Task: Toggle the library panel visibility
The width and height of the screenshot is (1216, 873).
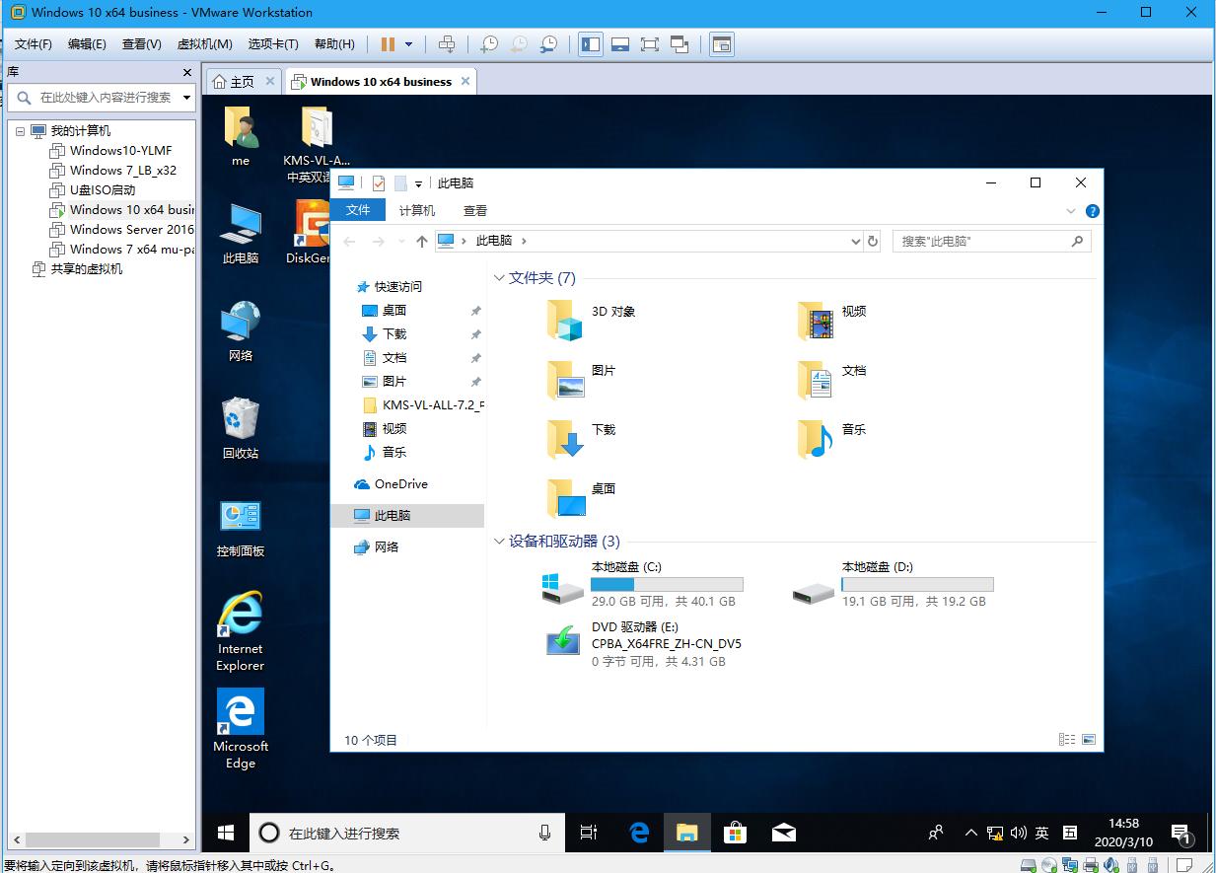Action: click(590, 43)
